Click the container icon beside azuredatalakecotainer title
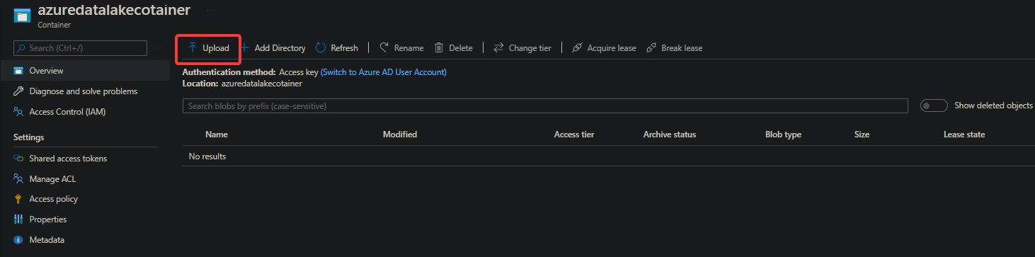 22,16
